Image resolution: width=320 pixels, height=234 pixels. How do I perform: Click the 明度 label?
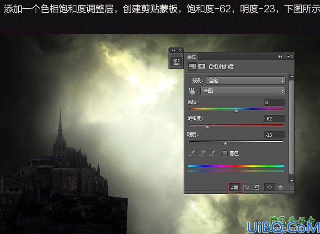coord(193,134)
